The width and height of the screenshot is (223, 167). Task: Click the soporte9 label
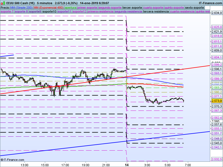pyautogui.click(x=35, y=11)
